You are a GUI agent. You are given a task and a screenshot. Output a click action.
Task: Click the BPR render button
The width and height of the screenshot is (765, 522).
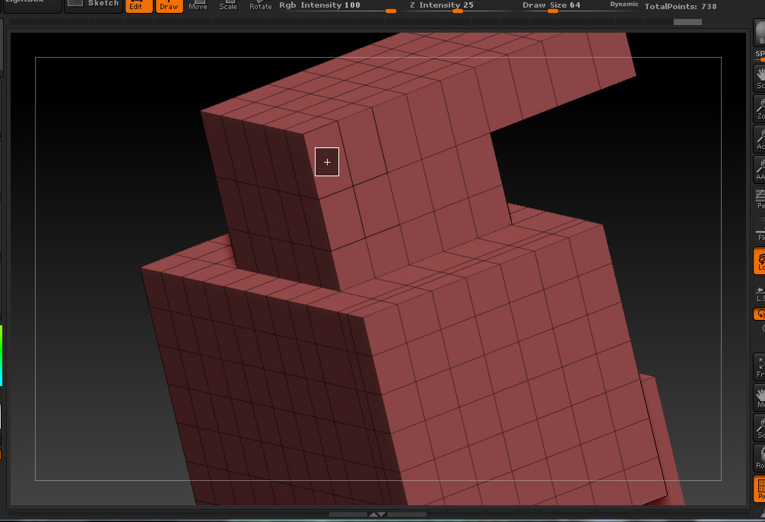759,33
